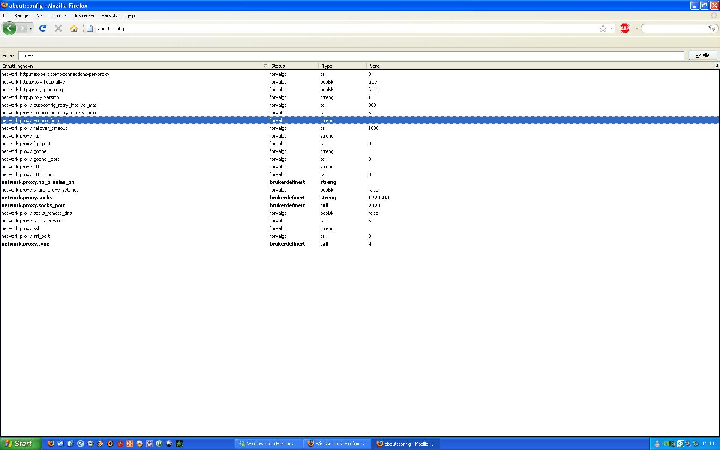Open the Historikk menu
Viewport: 720px width, 450px height.
click(x=58, y=15)
